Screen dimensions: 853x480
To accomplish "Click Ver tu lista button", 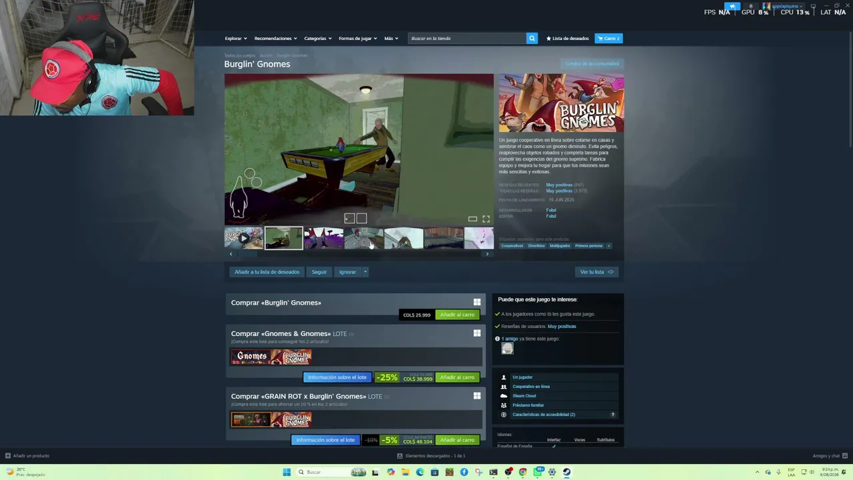I will point(596,272).
